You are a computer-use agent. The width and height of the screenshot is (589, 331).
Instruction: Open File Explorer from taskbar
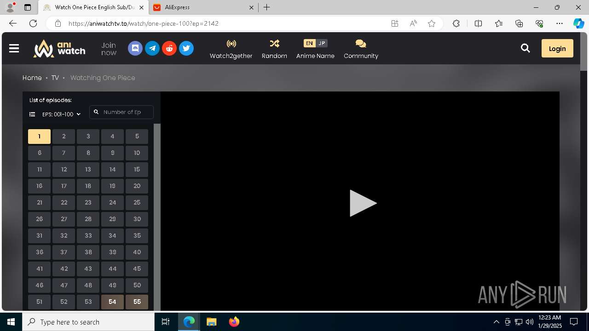point(211,322)
